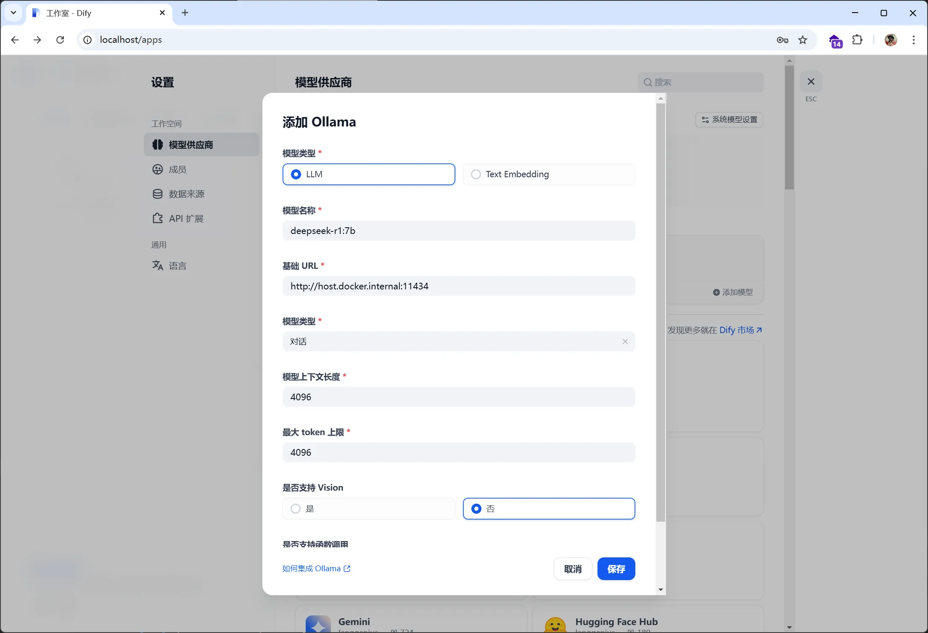This screenshot has width=928, height=633.
Task: Click the Gemini provider card
Action: tap(411, 619)
